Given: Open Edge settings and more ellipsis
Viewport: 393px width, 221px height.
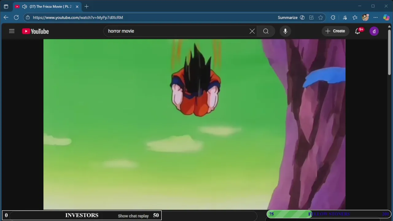Looking at the screenshot, I should tap(375, 17).
